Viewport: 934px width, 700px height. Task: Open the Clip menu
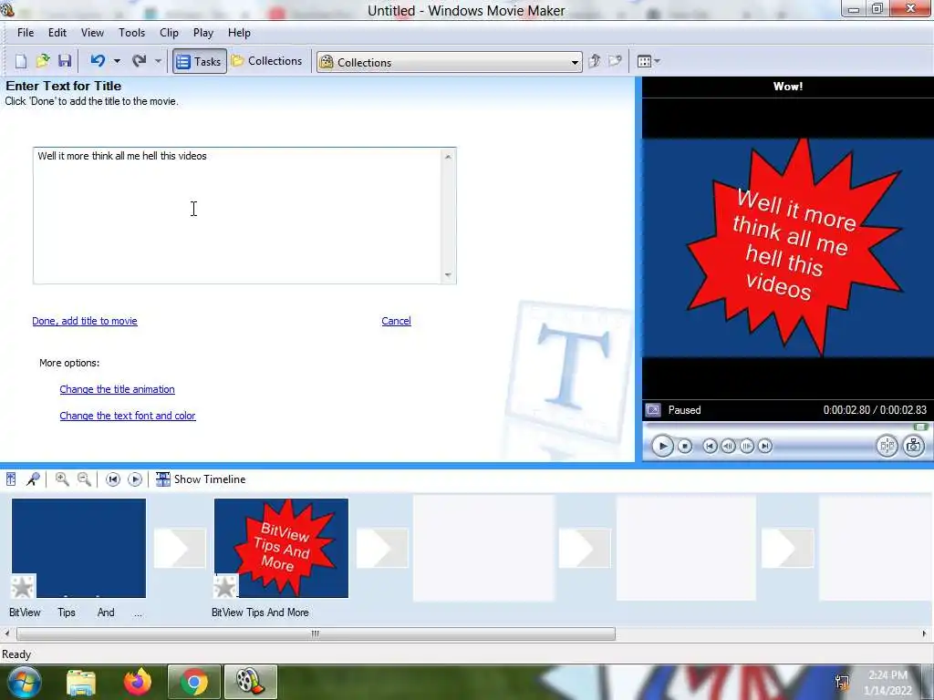point(169,33)
